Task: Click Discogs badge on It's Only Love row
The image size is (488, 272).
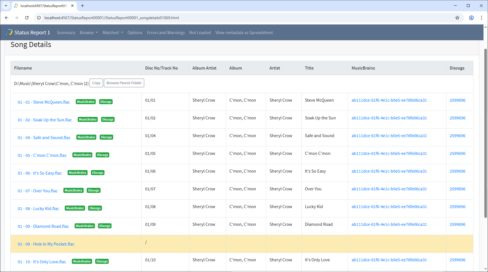Action: (102, 261)
